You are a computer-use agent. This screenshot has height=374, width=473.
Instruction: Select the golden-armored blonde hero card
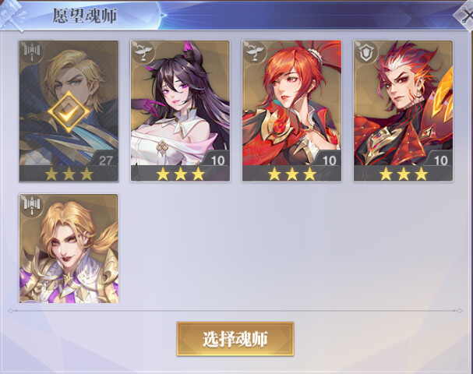click(x=69, y=249)
